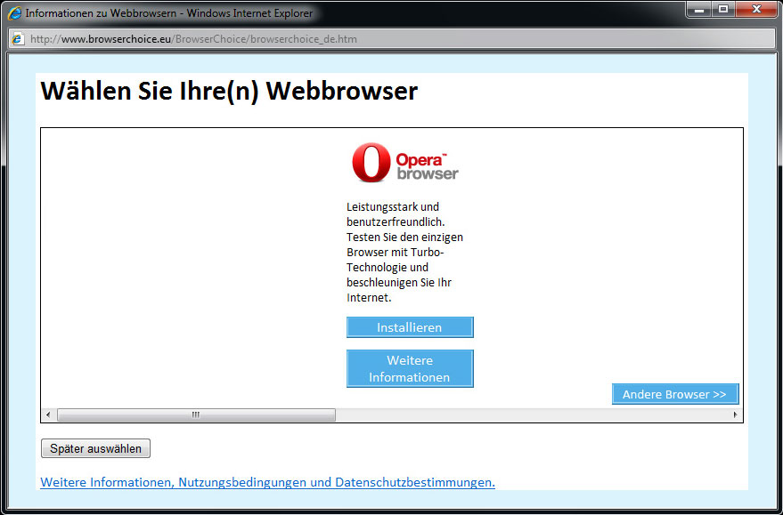
Task: Minimize the Internet Explorer window
Action: point(699,10)
